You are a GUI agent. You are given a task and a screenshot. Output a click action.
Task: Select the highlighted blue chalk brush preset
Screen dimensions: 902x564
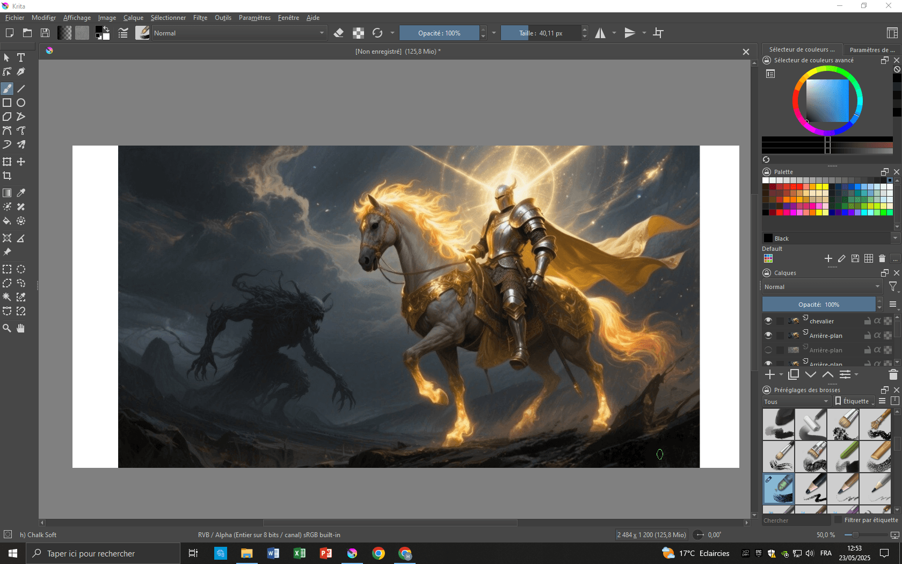(x=779, y=488)
